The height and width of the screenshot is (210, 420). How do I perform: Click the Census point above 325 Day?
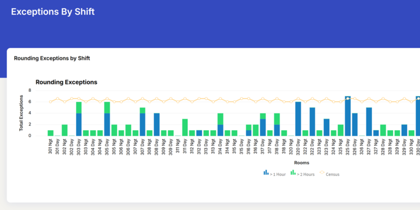348,98
